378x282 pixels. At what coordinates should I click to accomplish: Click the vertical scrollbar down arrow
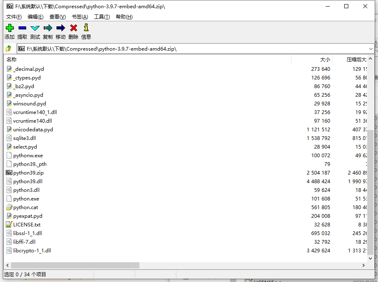pyautogui.click(x=371, y=259)
